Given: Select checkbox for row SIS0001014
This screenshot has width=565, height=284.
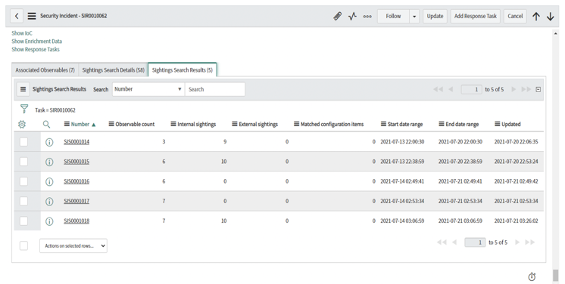Looking at the screenshot, I should [x=23, y=142].
